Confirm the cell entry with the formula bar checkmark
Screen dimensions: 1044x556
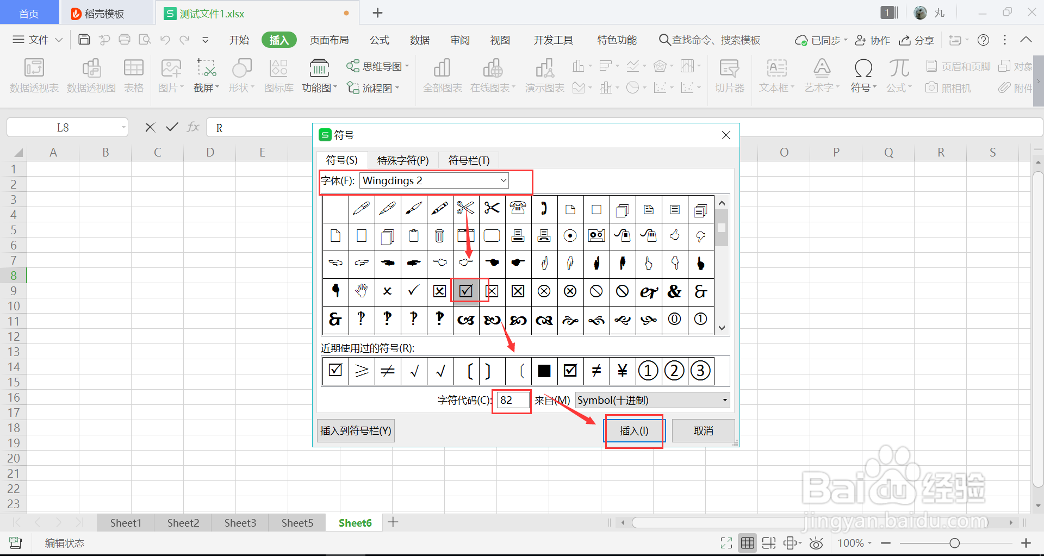point(172,127)
